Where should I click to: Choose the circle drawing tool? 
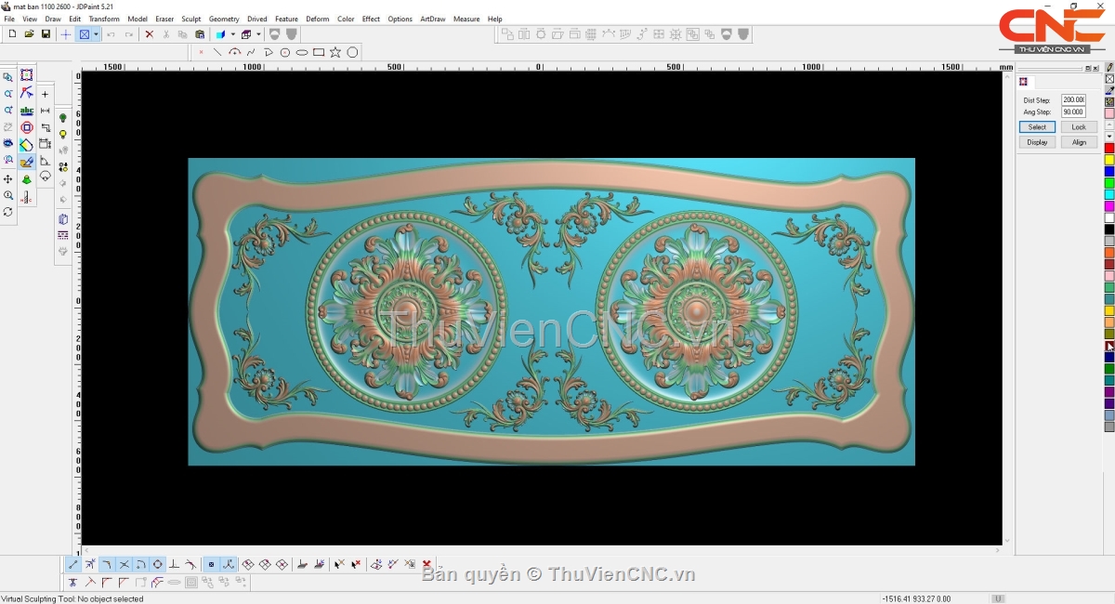tap(352, 52)
